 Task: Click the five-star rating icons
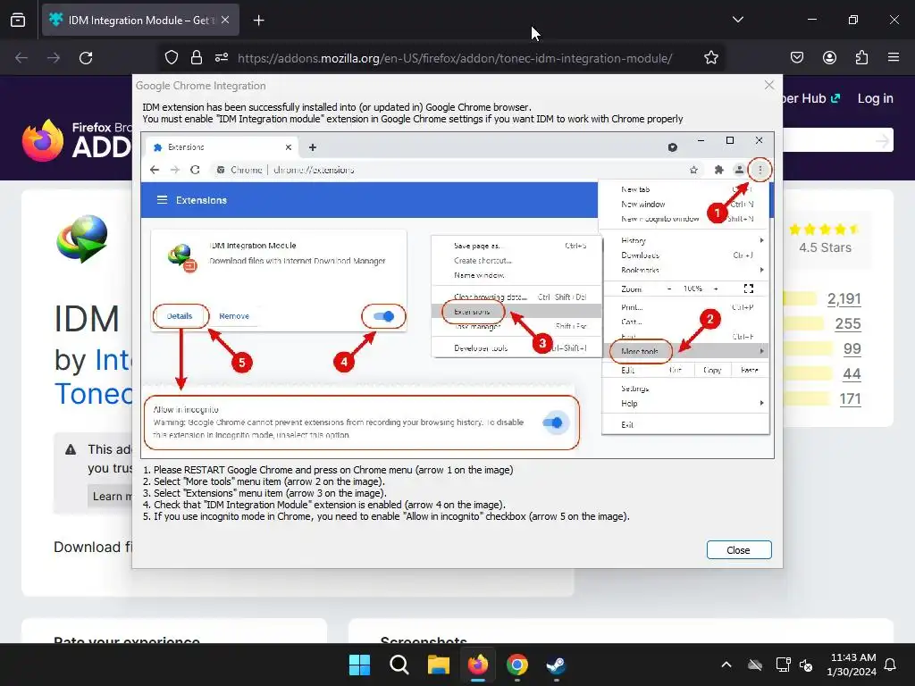pyautogui.click(x=824, y=230)
